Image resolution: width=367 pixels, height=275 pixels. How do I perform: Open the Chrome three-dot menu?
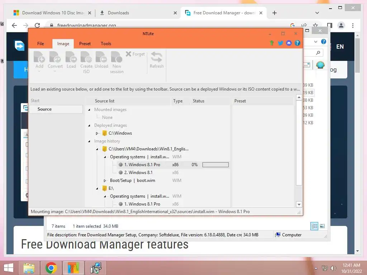click(353, 25)
